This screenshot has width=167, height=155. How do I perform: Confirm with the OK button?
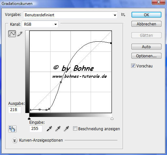[146, 15]
